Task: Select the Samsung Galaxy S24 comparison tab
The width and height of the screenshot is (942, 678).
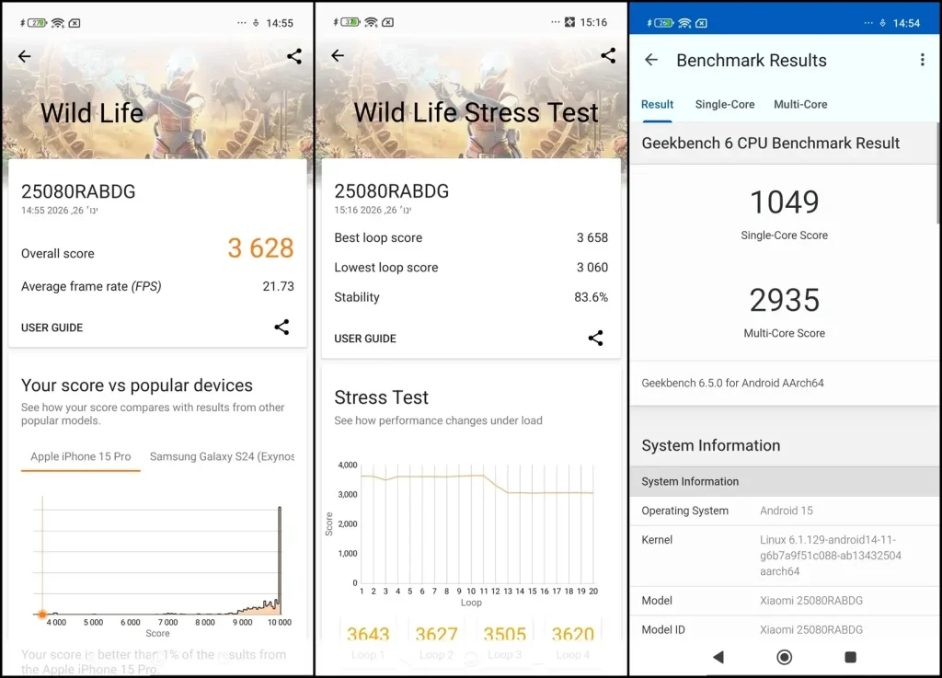Action: 221,456
